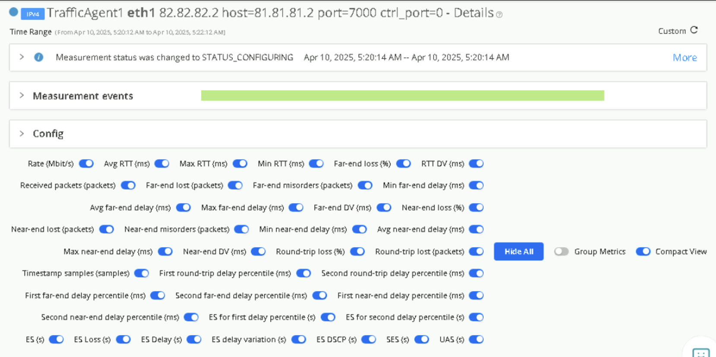Viewport: 716px width, 357px height.
Task: Click the More link
Action: point(684,58)
